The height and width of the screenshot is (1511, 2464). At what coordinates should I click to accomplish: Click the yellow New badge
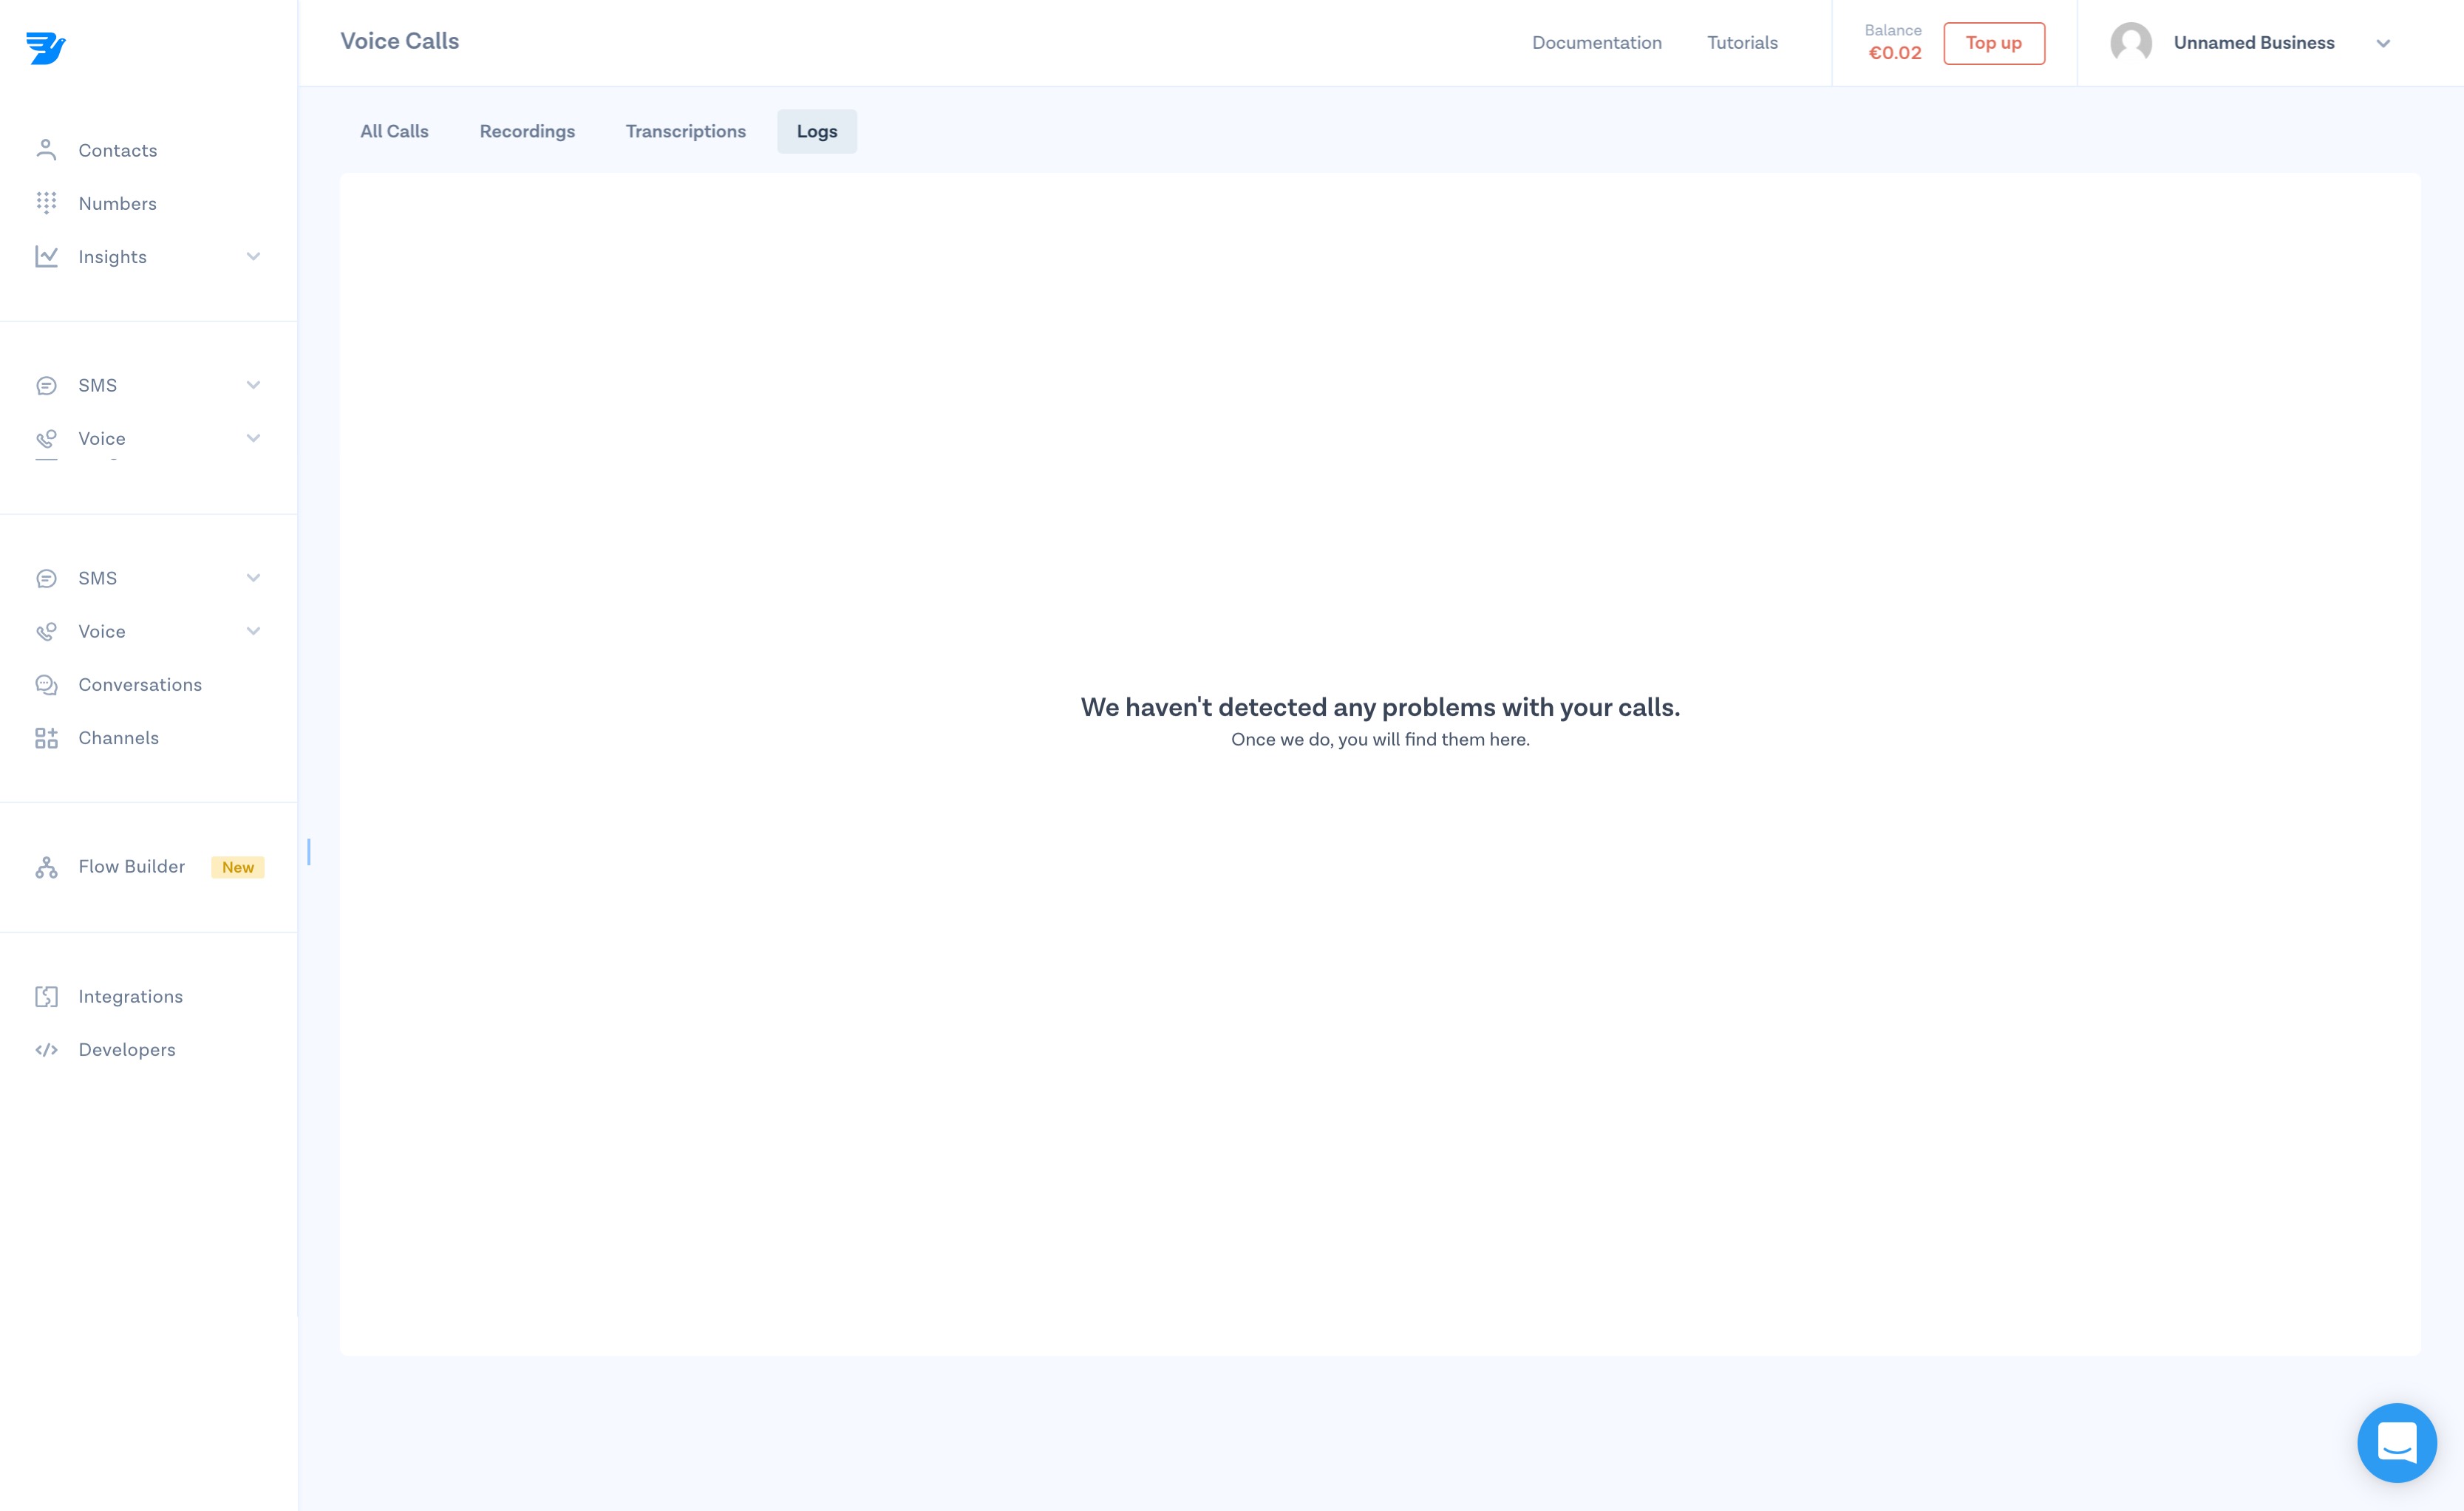(238, 867)
